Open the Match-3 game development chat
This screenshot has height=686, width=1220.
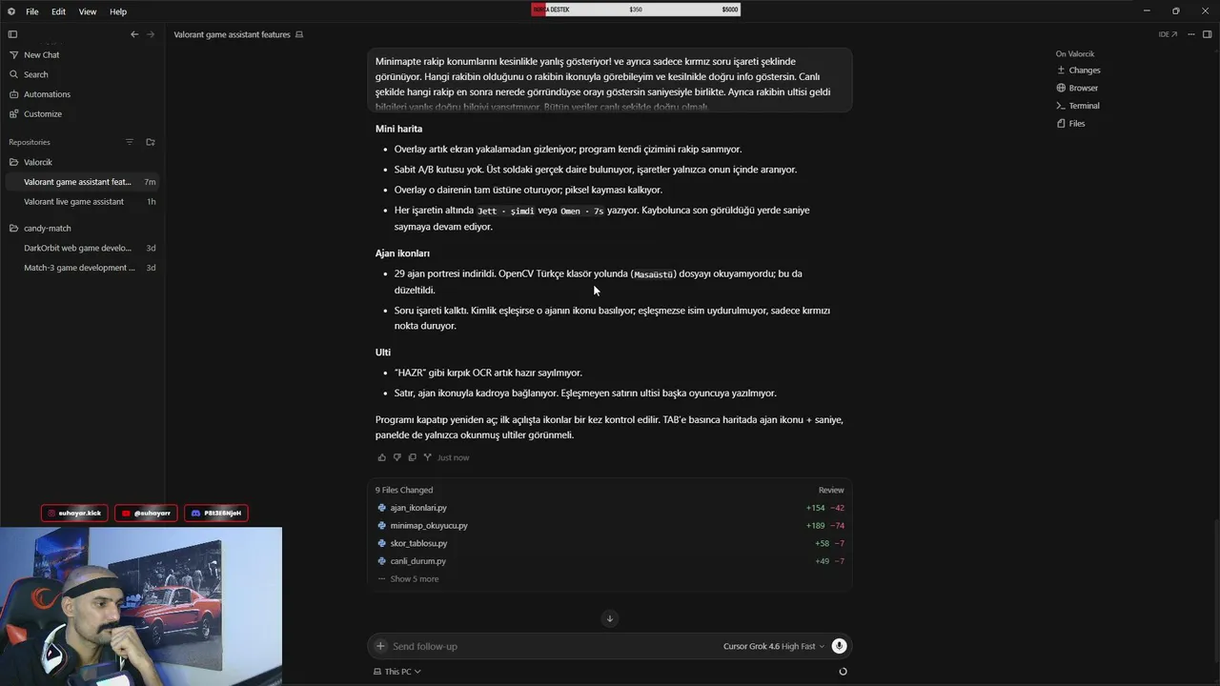click(x=82, y=268)
